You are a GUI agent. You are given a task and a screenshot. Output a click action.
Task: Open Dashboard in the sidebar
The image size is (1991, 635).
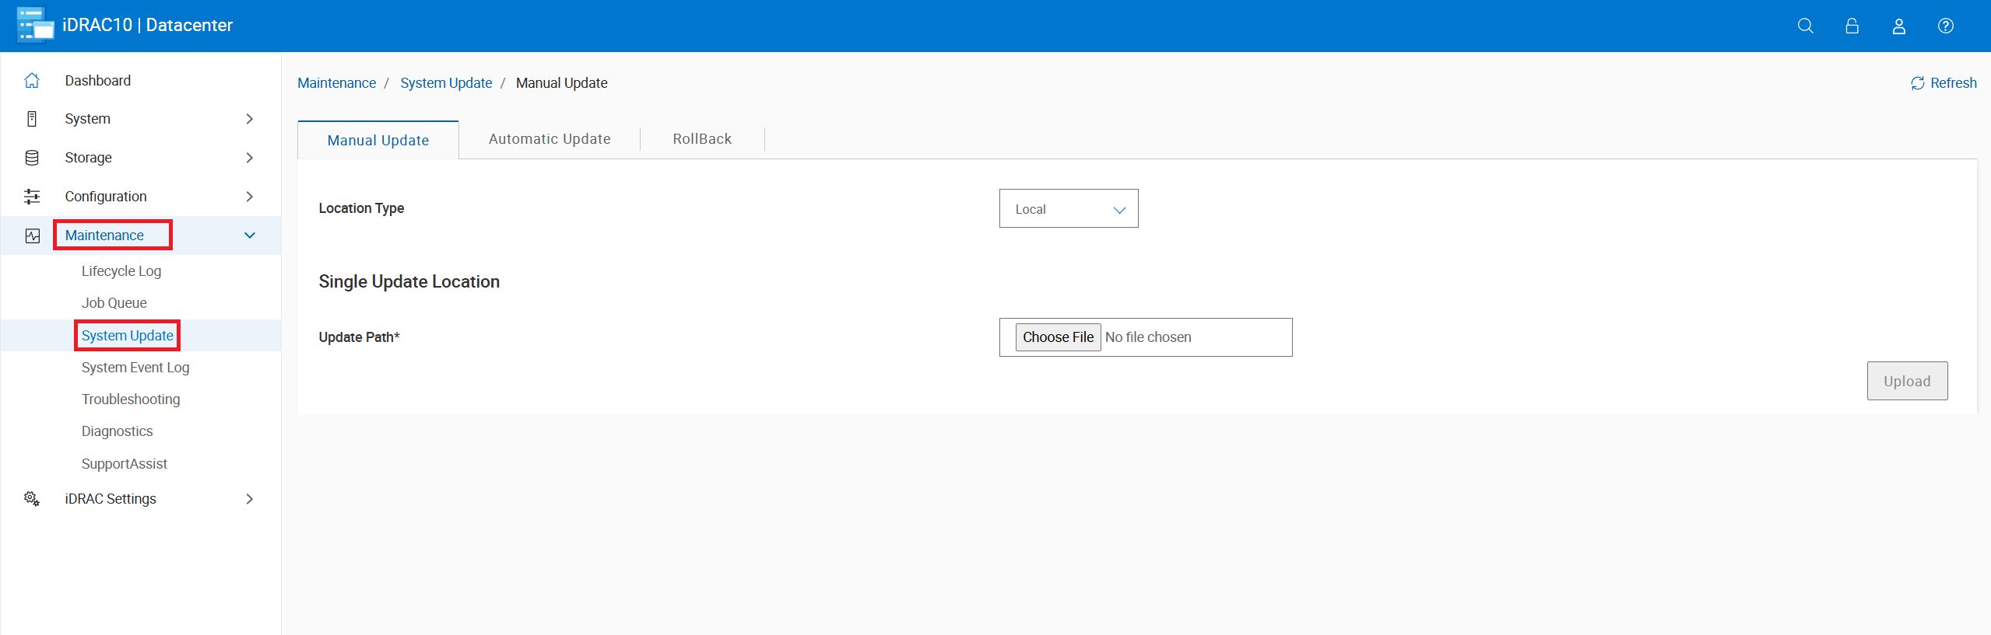[x=98, y=81]
